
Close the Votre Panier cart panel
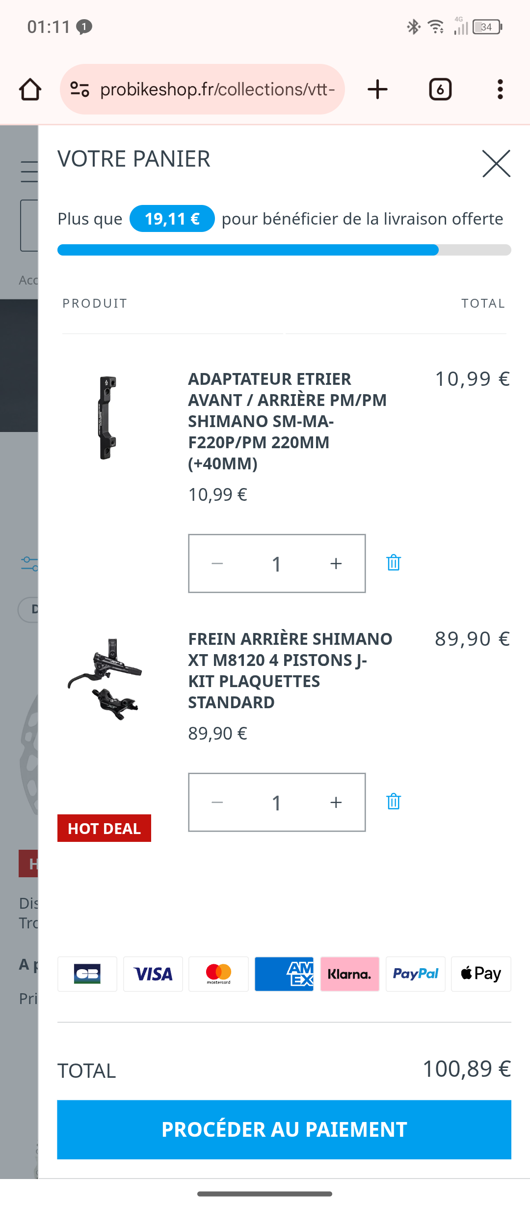click(x=496, y=163)
